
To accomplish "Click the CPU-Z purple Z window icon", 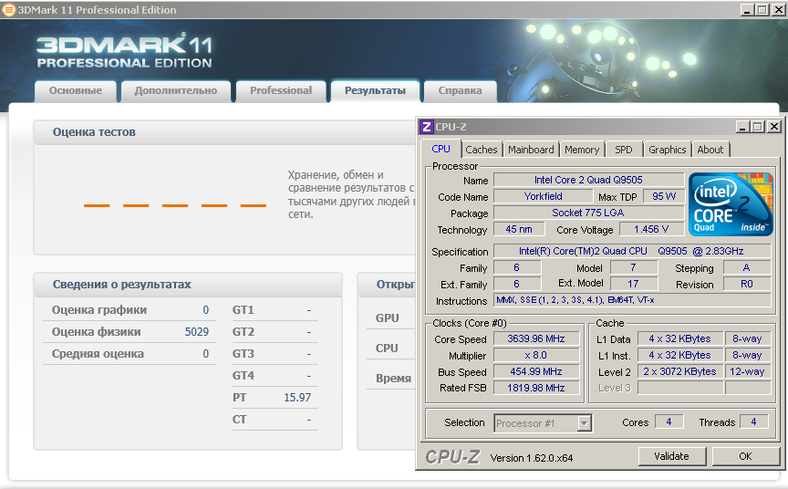I will [x=427, y=127].
